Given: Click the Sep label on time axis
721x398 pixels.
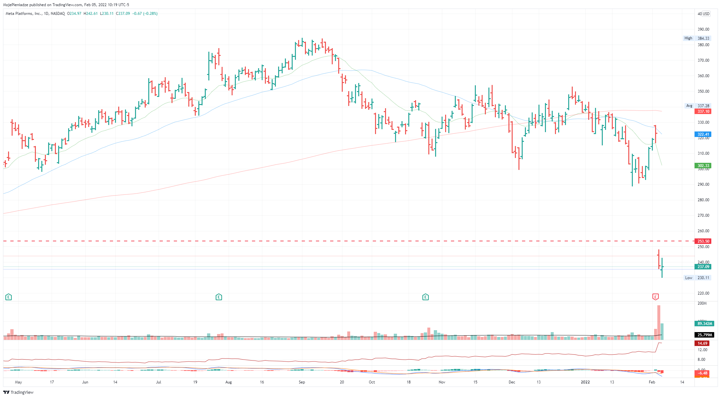Looking at the screenshot, I should pyautogui.click(x=302, y=382).
